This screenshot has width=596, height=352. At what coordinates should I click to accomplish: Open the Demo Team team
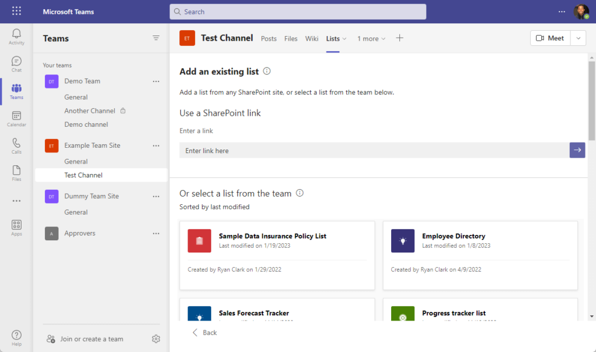click(82, 81)
